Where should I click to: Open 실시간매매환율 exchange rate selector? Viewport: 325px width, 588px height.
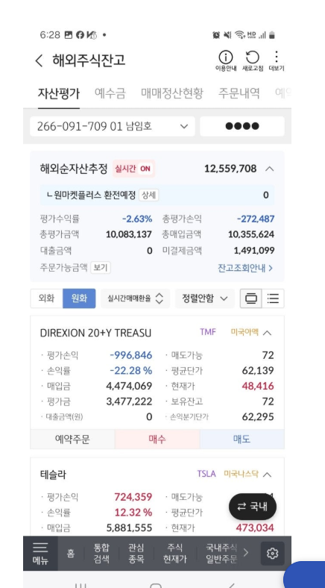[x=136, y=298]
